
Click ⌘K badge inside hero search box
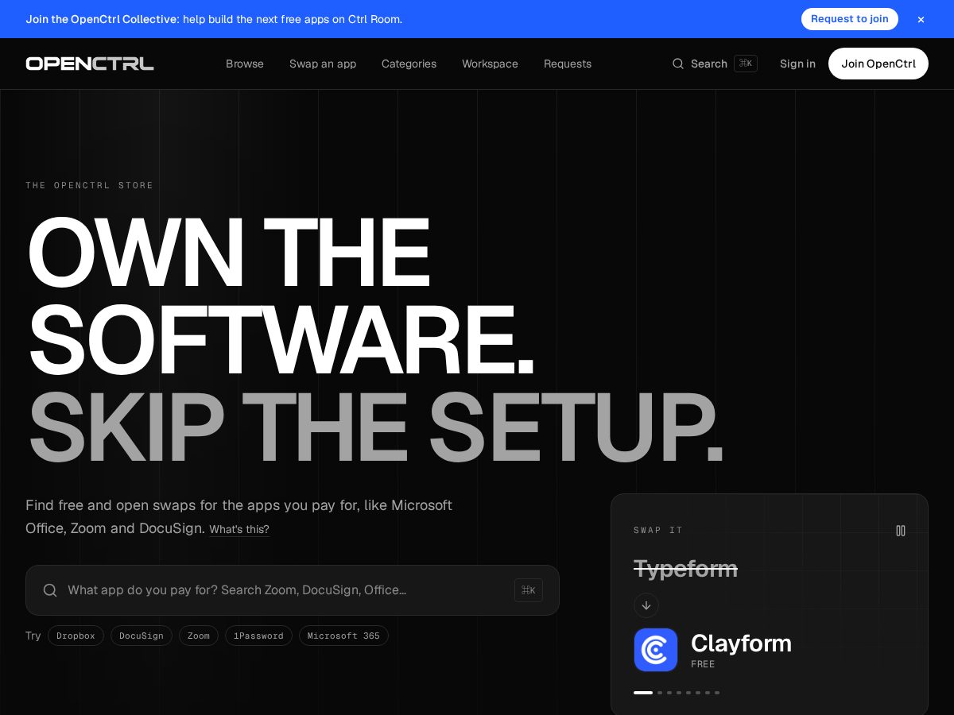click(x=529, y=590)
